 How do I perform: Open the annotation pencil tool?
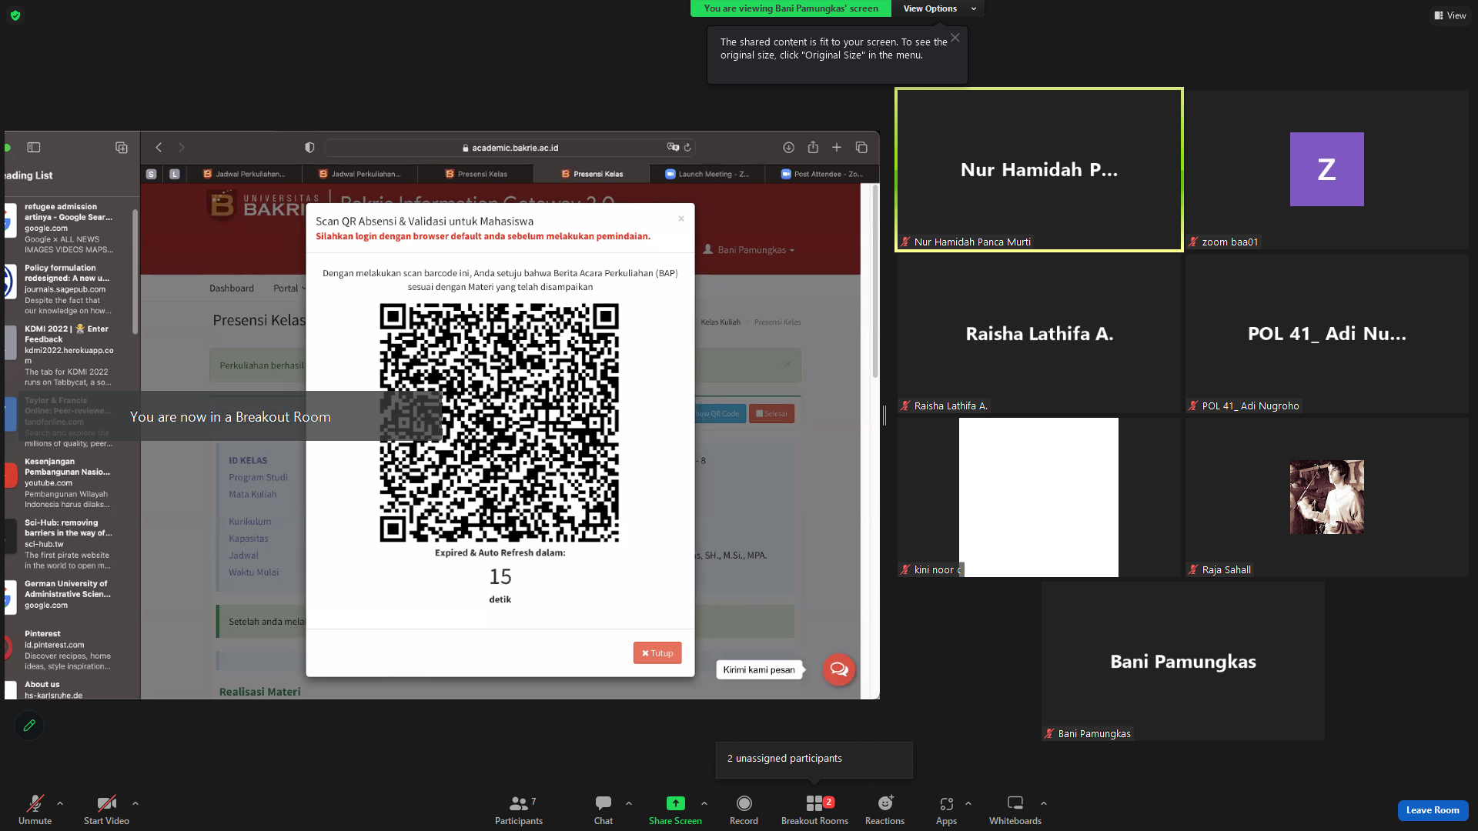(29, 726)
